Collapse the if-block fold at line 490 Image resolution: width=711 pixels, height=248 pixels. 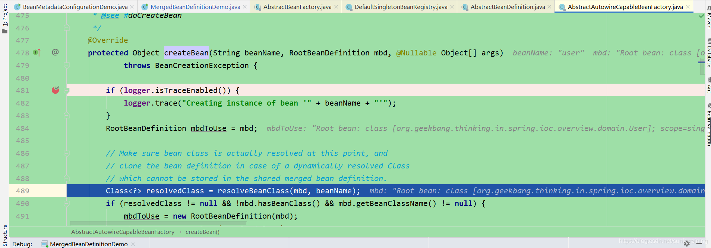tap(67, 203)
